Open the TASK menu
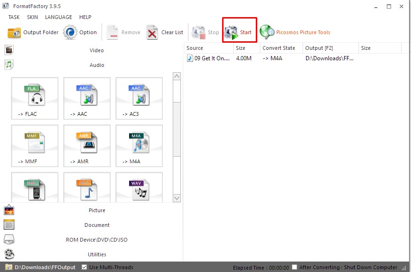 pyautogui.click(x=14, y=17)
